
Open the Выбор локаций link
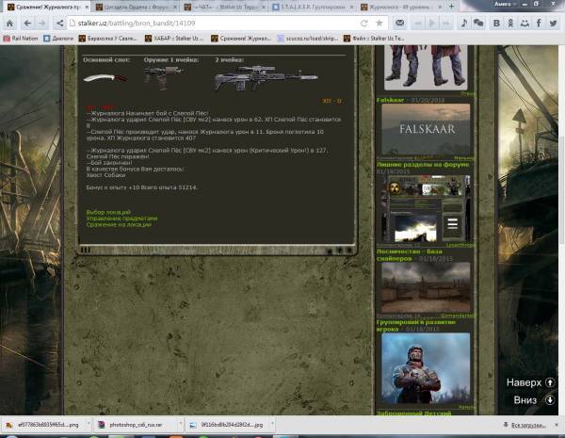pyautogui.click(x=108, y=212)
